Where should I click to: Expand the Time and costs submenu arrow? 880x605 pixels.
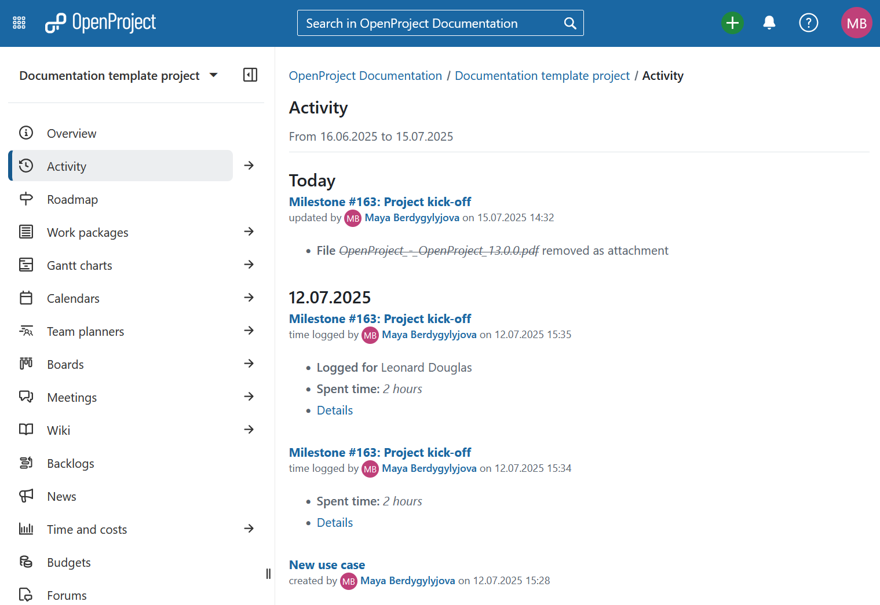click(249, 529)
